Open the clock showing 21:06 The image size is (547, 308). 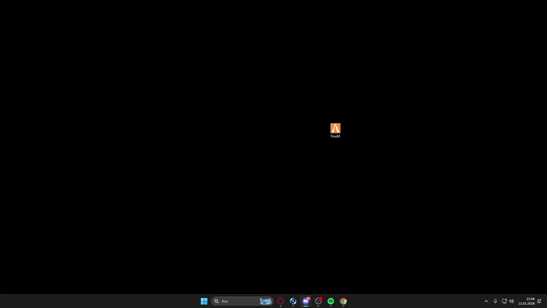[526, 301]
